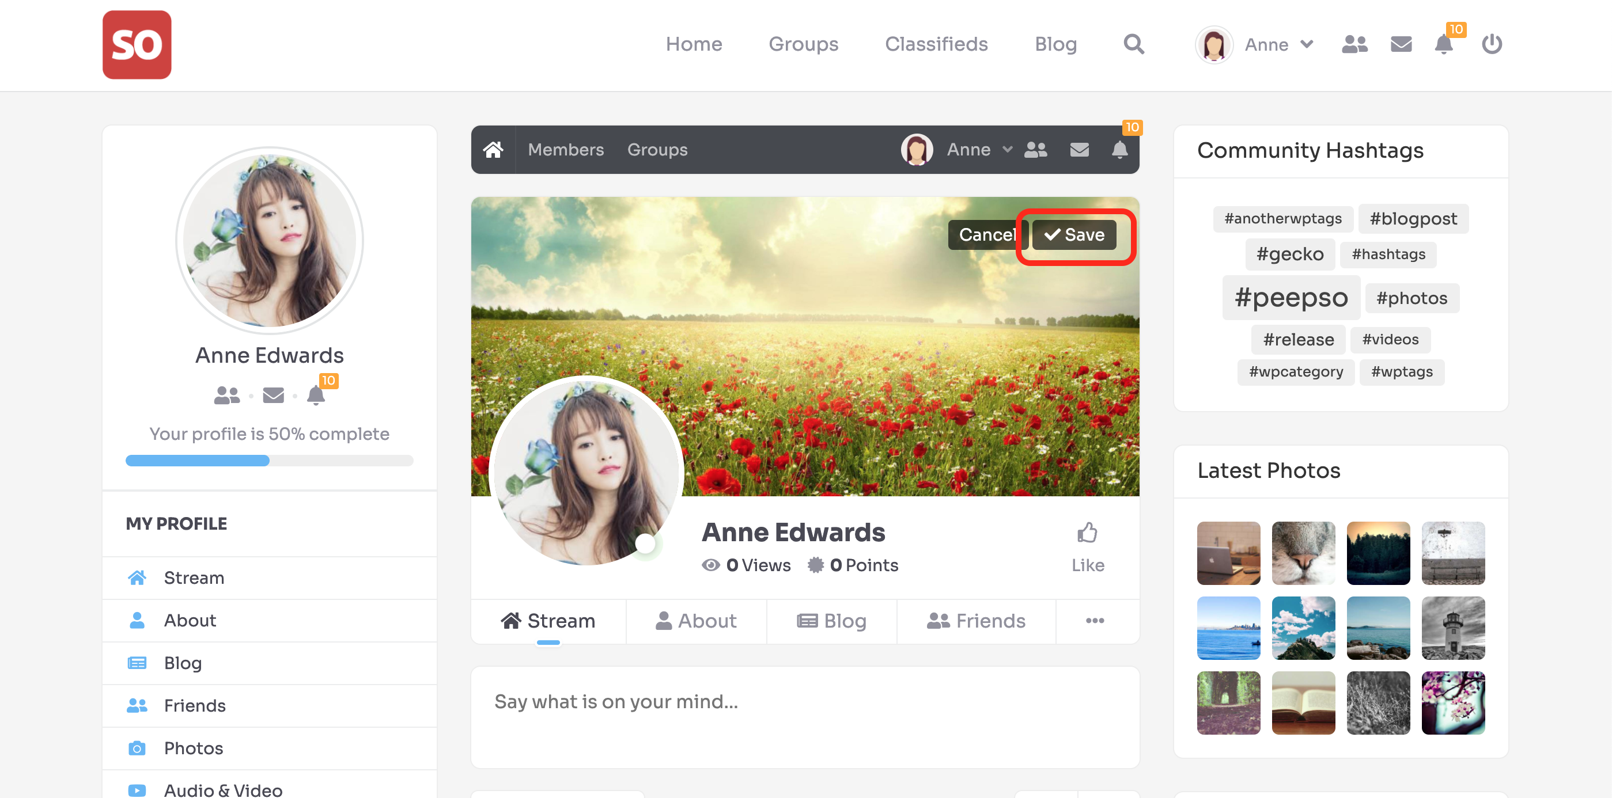This screenshot has height=798, width=1612.
Task: Click the online status dot on avatar
Action: [645, 544]
